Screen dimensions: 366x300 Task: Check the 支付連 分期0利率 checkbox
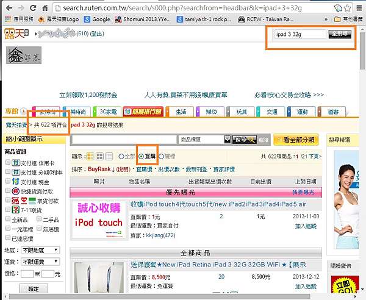[x=8, y=172]
